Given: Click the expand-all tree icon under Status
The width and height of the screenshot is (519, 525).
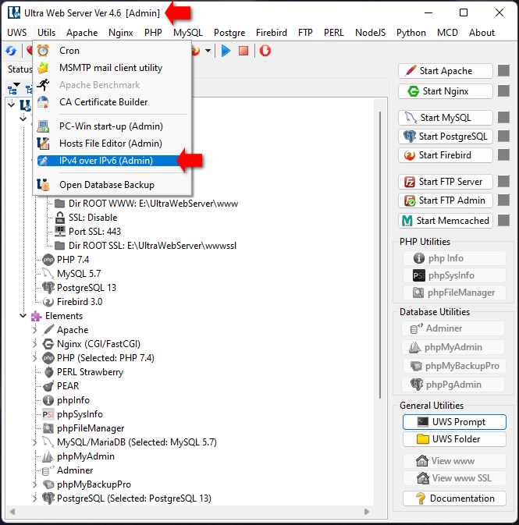Looking at the screenshot, I should pos(13,89).
